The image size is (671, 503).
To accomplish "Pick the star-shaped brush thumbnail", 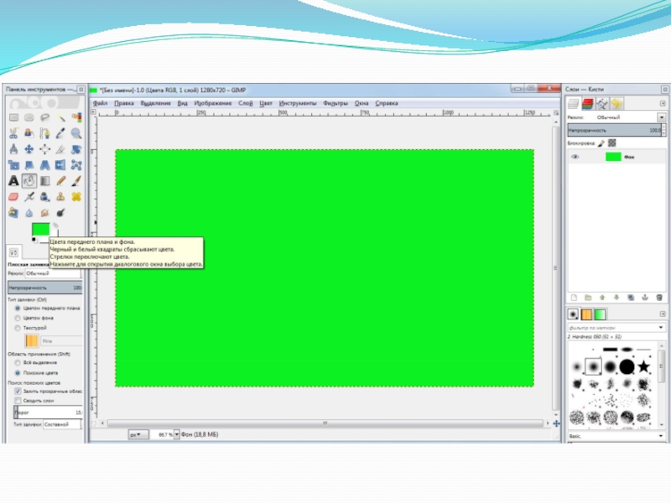I will click(x=643, y=366).
